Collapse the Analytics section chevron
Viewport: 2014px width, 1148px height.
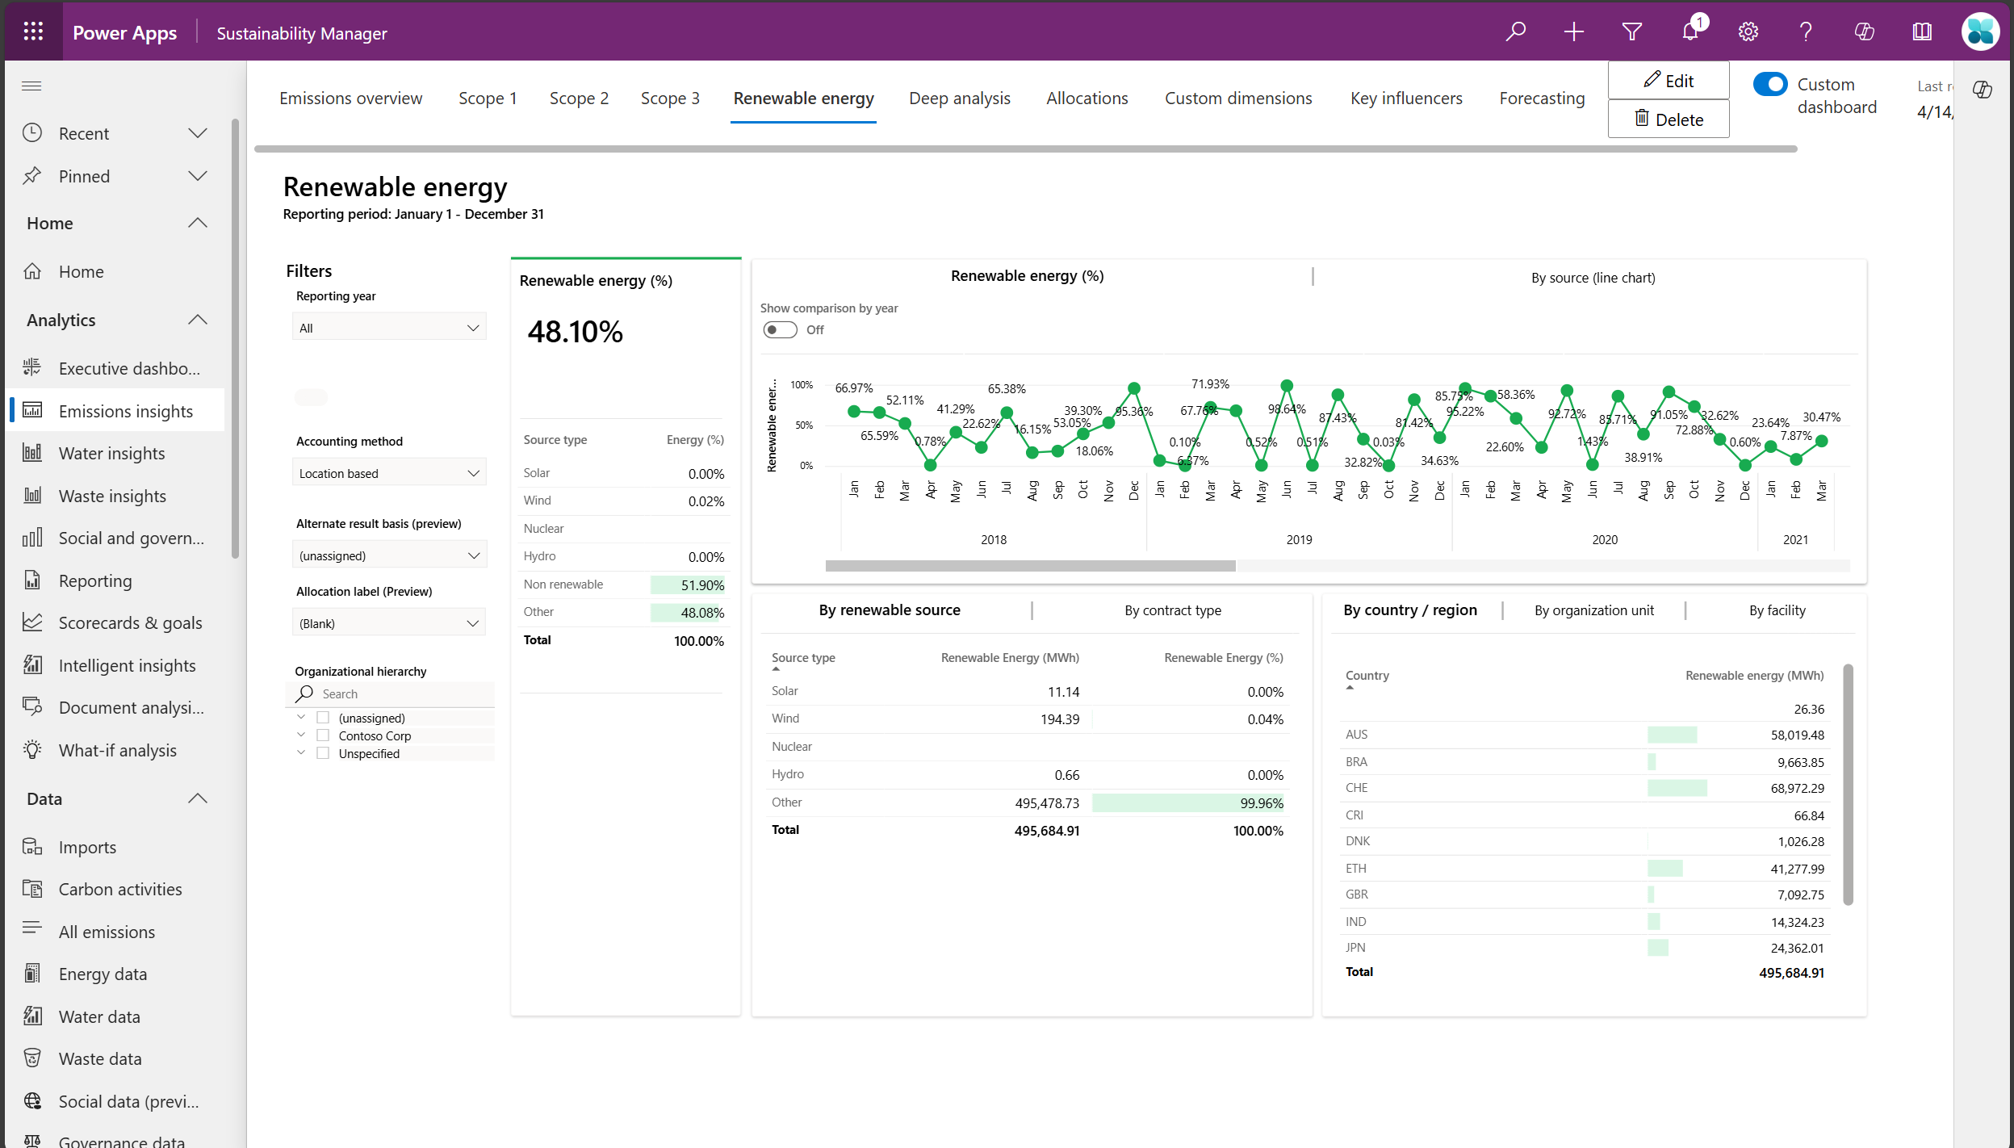tap(198, 321)
